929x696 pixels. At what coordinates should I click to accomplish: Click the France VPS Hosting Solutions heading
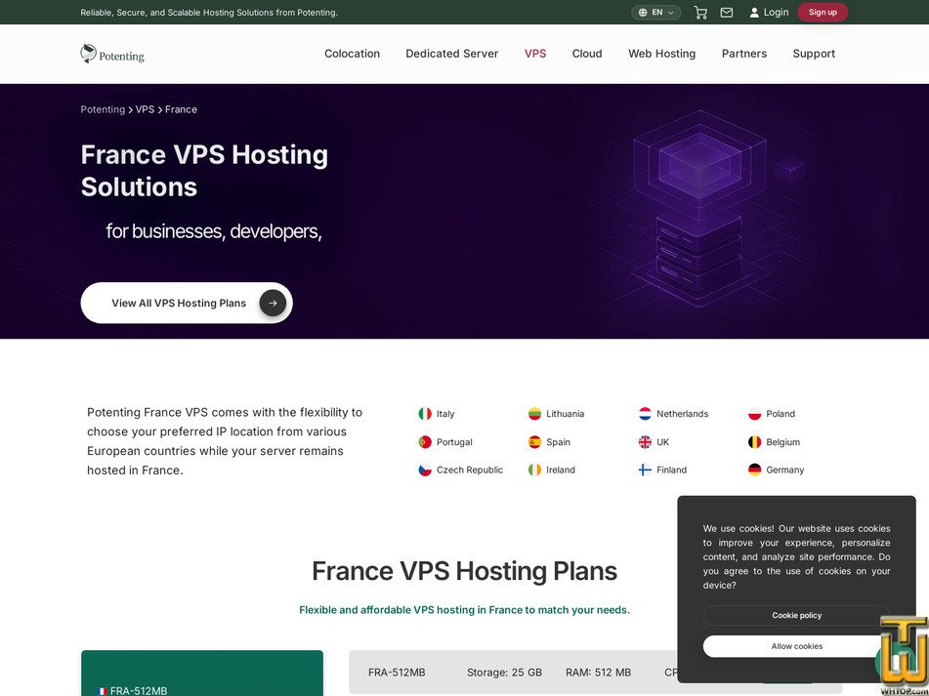click(204, 171)
